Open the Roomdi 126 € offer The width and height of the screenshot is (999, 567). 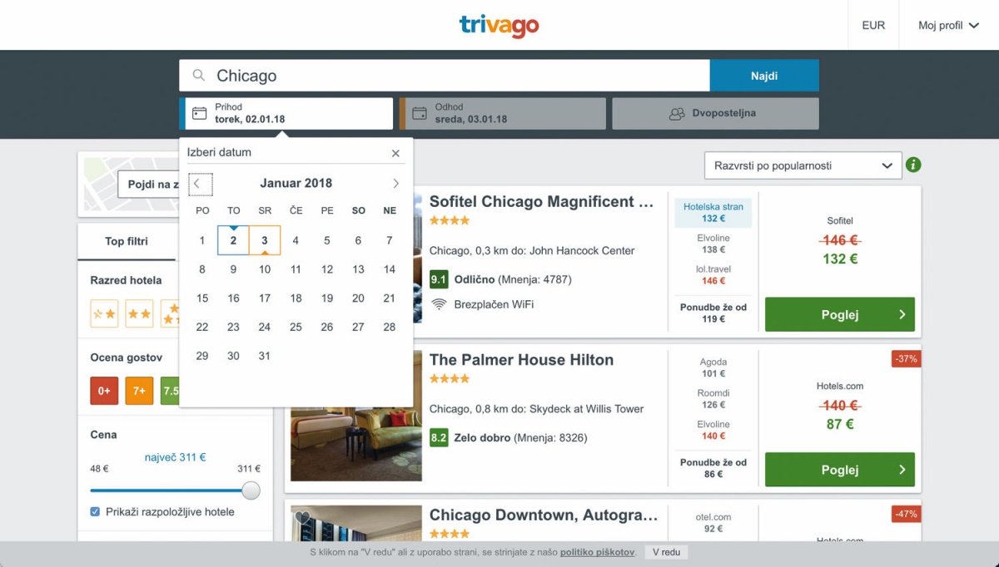713,399
